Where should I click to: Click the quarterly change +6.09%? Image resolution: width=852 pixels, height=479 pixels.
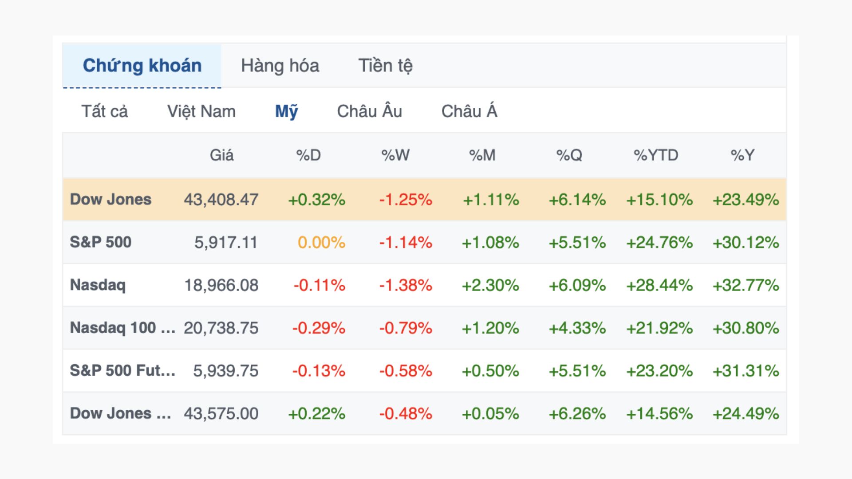pyautogui.click(x=577, y=285)
